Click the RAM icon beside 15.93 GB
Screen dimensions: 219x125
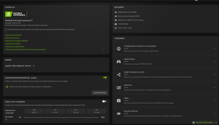(116, 24)
